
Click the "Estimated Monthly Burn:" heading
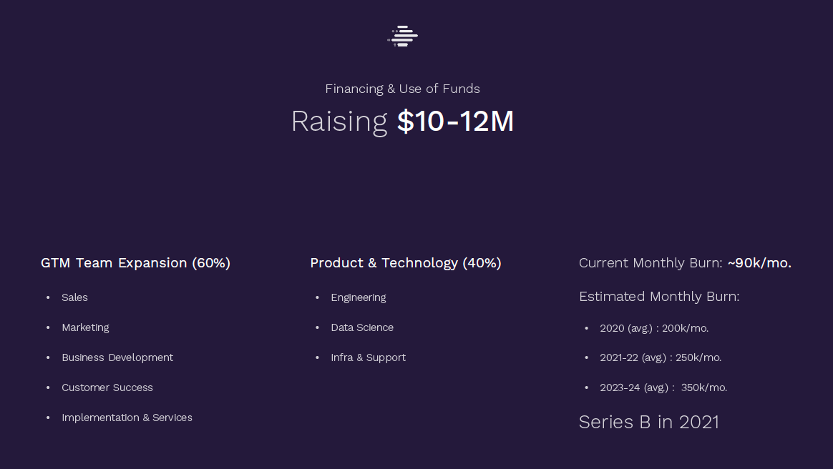coord(659,297)
